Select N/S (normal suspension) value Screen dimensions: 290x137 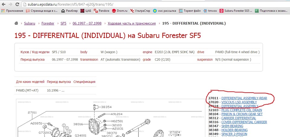pos(233,59)
